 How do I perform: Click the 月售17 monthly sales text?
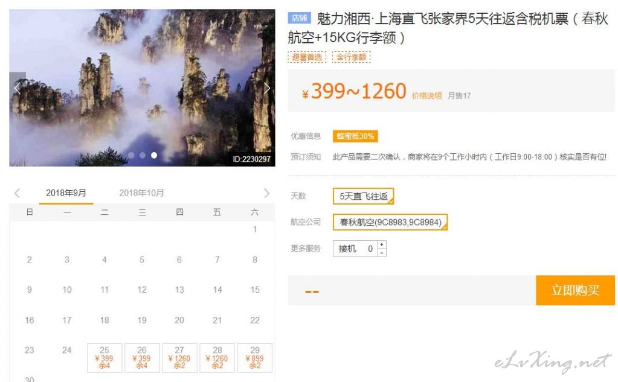(x=459, y=96)
